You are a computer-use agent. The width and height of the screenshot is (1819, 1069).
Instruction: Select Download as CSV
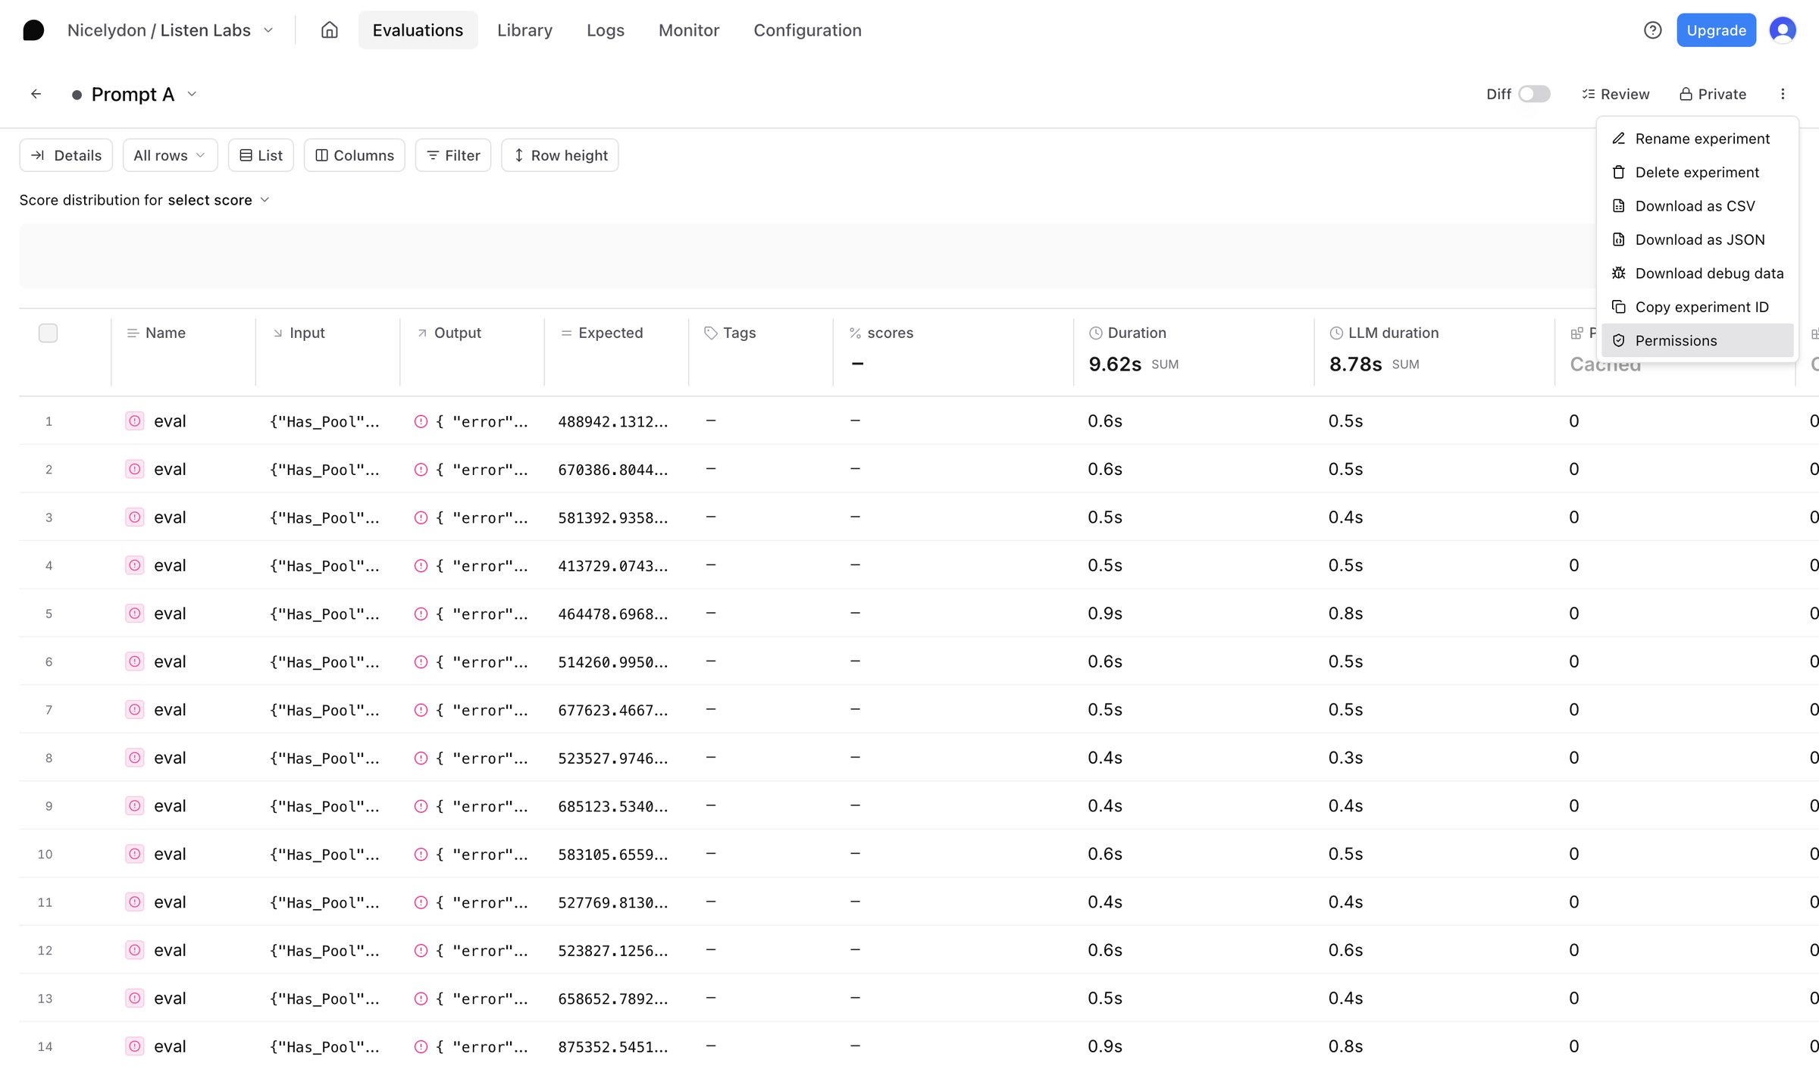click(x=1697, y=206)
